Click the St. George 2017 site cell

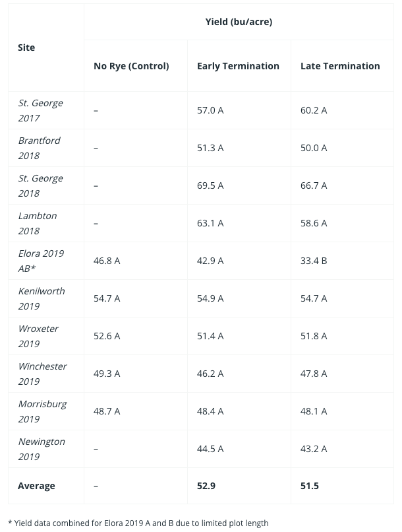point(40,110)
